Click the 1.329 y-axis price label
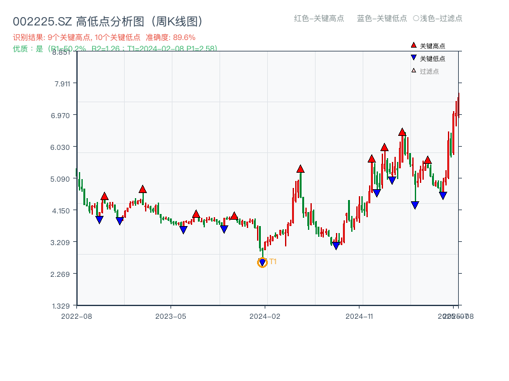This screenshot has width=509, height=381. 60,306
